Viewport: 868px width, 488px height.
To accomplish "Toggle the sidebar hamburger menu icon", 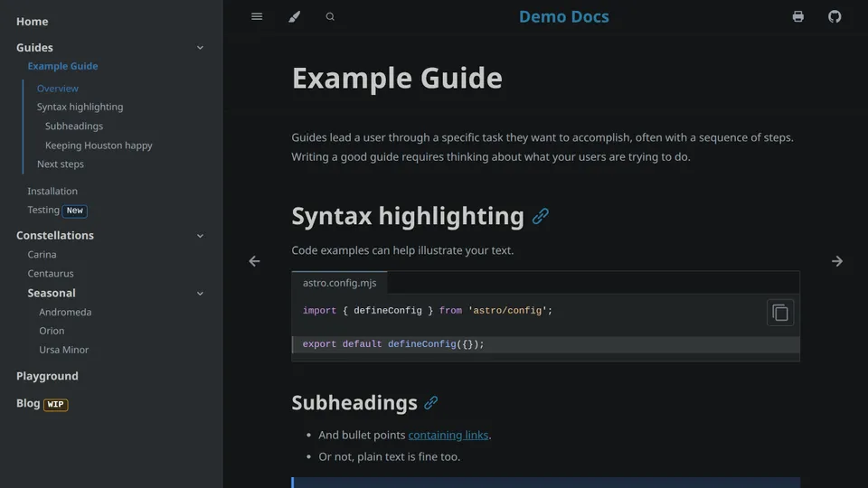I will [x=257, y=16].
